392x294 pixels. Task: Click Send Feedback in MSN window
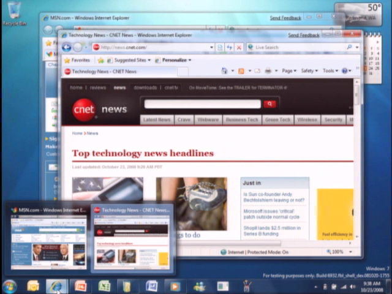pos(285,18)
